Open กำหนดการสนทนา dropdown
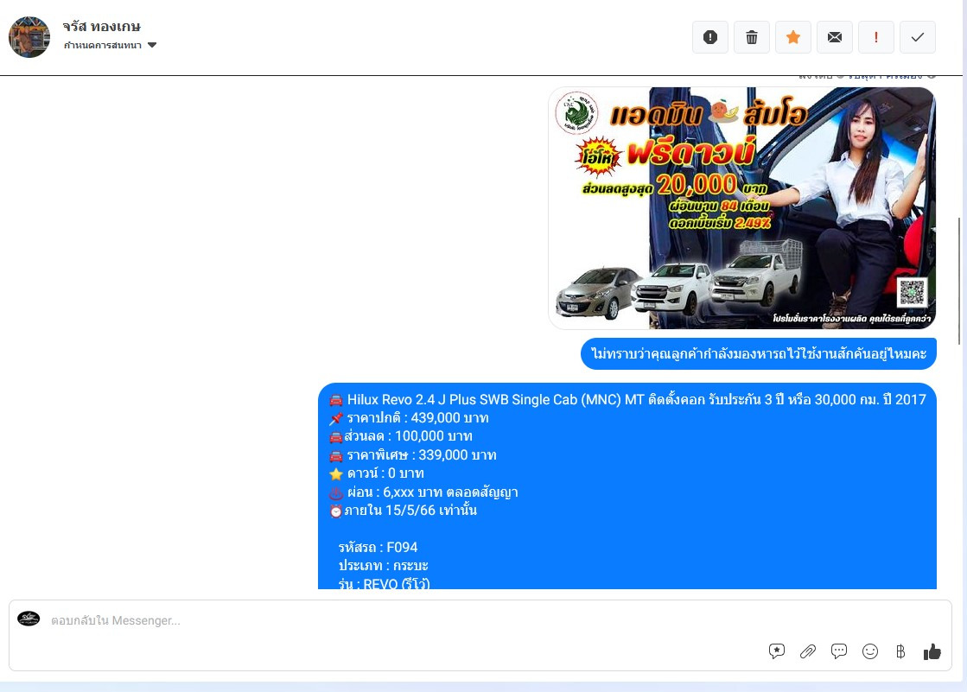Screen dimensions: 967x692 click(x=110, y=45)
